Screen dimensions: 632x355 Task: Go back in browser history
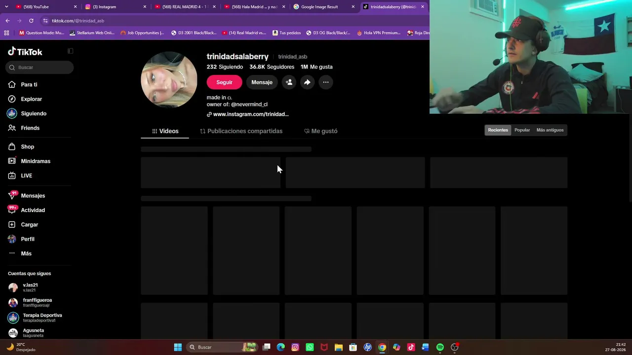point(7,21)
